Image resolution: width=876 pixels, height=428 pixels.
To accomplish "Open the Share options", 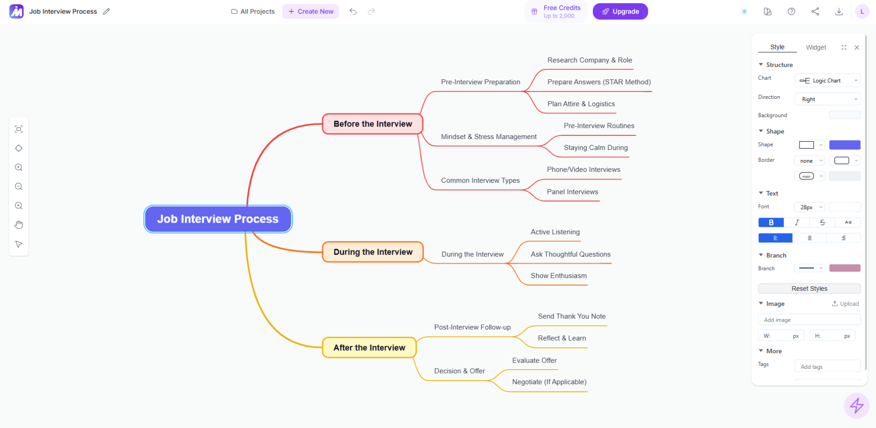I will pos(815,11).
